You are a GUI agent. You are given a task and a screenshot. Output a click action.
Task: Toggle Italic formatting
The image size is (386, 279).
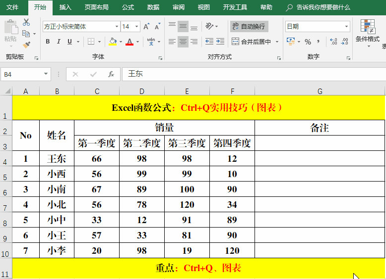click(x=59, y=42)
